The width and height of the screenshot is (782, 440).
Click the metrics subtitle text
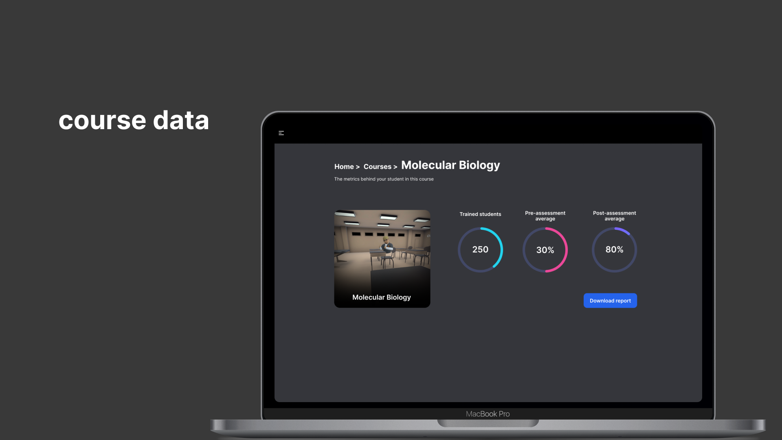tap(384, 179)
